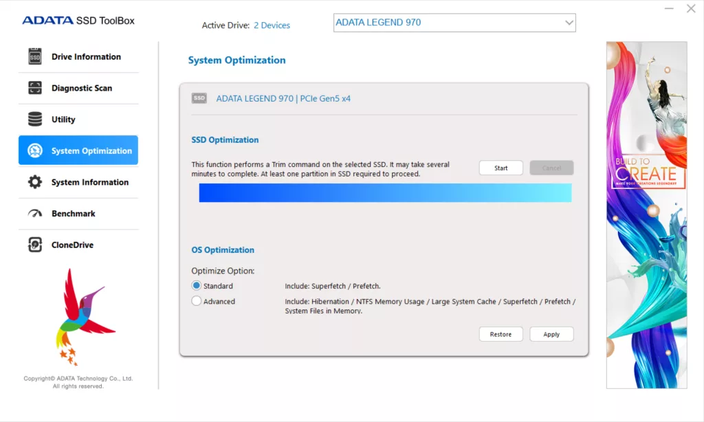Click the Utility stacked-disks icon
704x422 pixels.
coord(34,119)
